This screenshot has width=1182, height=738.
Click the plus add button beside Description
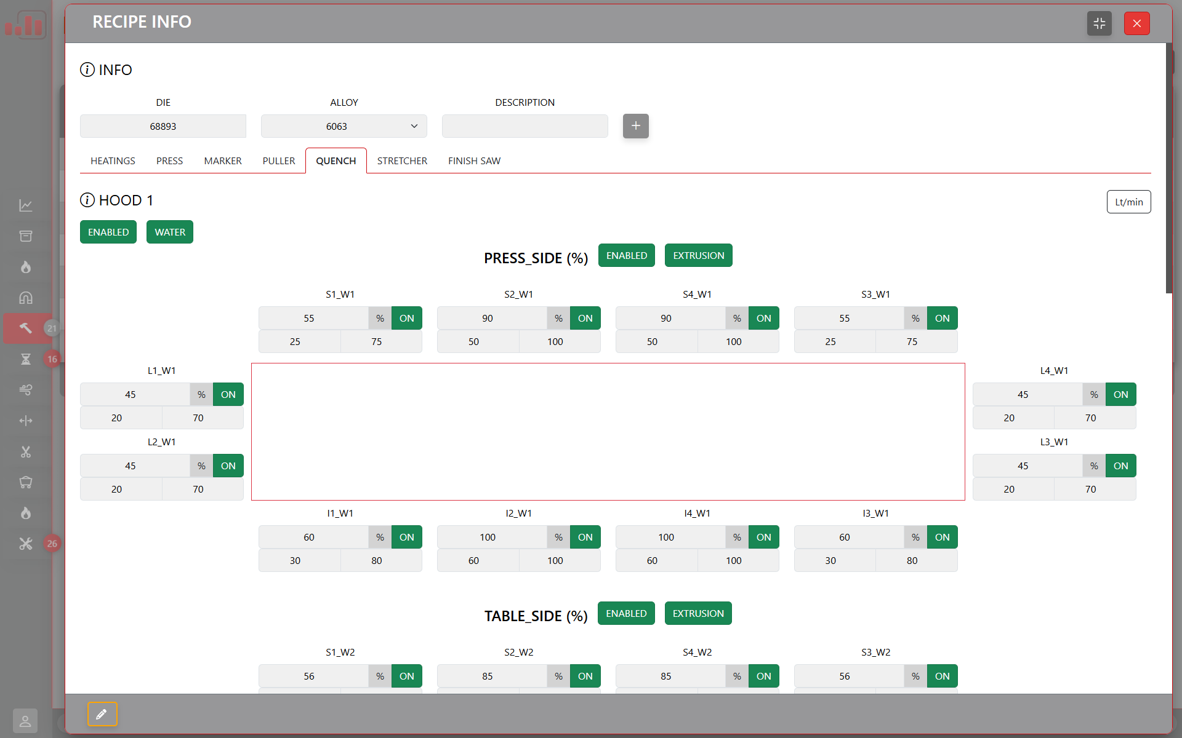pyautogui.click(x=635, y=126)
